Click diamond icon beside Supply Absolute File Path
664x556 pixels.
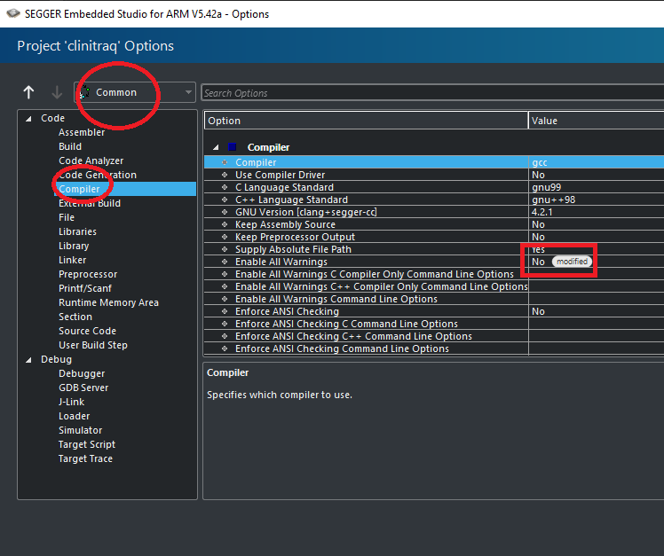point(225,249)
